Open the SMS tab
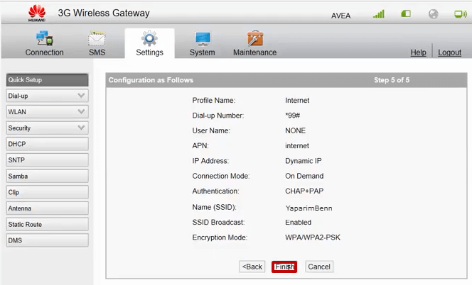This screenshot has width=472, height=285. pyautogui.click(x=97, y=43)
